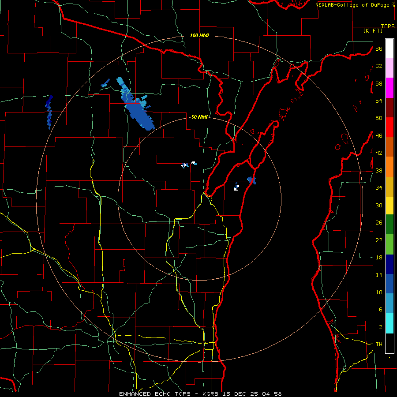Click the light pink legend swatch
Image resolution: width=397 pixels, height=397 pixels.
pyautogui.click(x=390, y=68)
